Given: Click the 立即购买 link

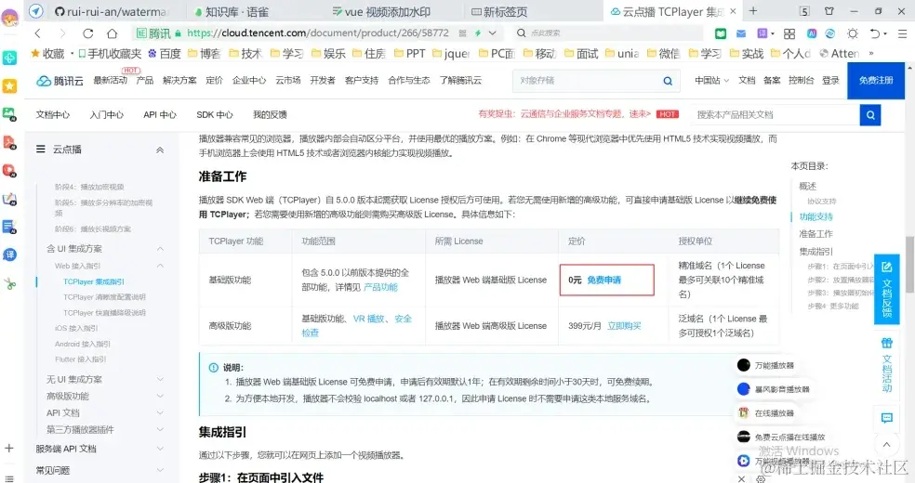Looking at the screenshot, I should coord(624,326).
